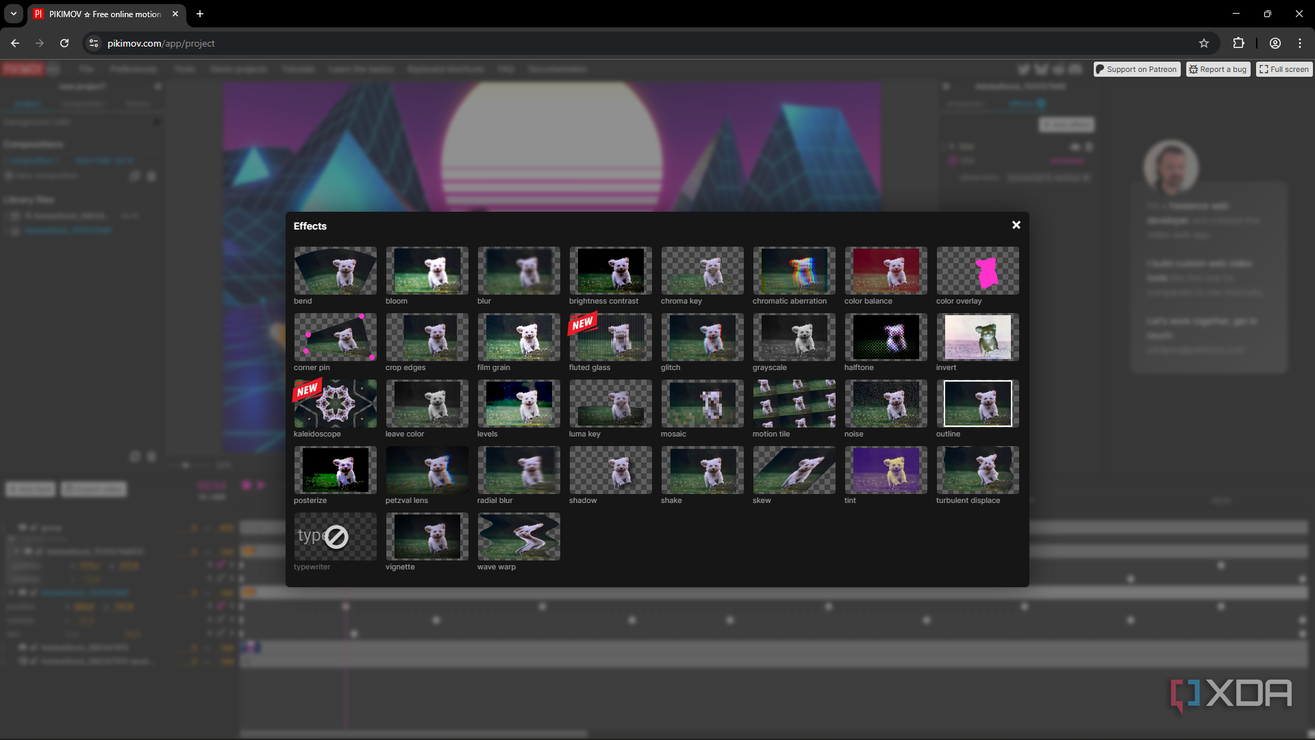The width and height of the screenshot is (1315, 740).
Task: Apply the leave color effect
Action: [x=427, y=404]
